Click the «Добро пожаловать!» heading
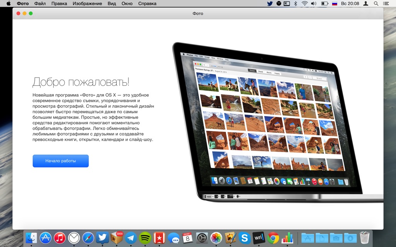 click(81, 82)
